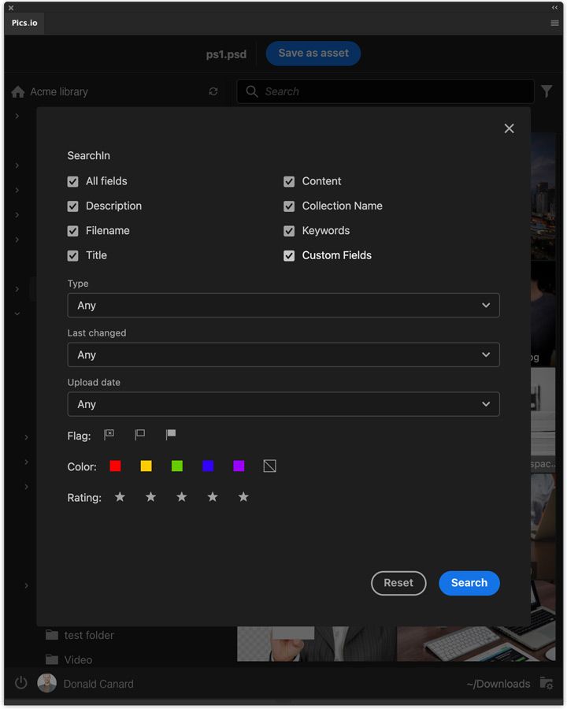The width and height of the screenshot is (567, 709).
Task: Click the Save as asset button
Action: [x=313, y=54]
